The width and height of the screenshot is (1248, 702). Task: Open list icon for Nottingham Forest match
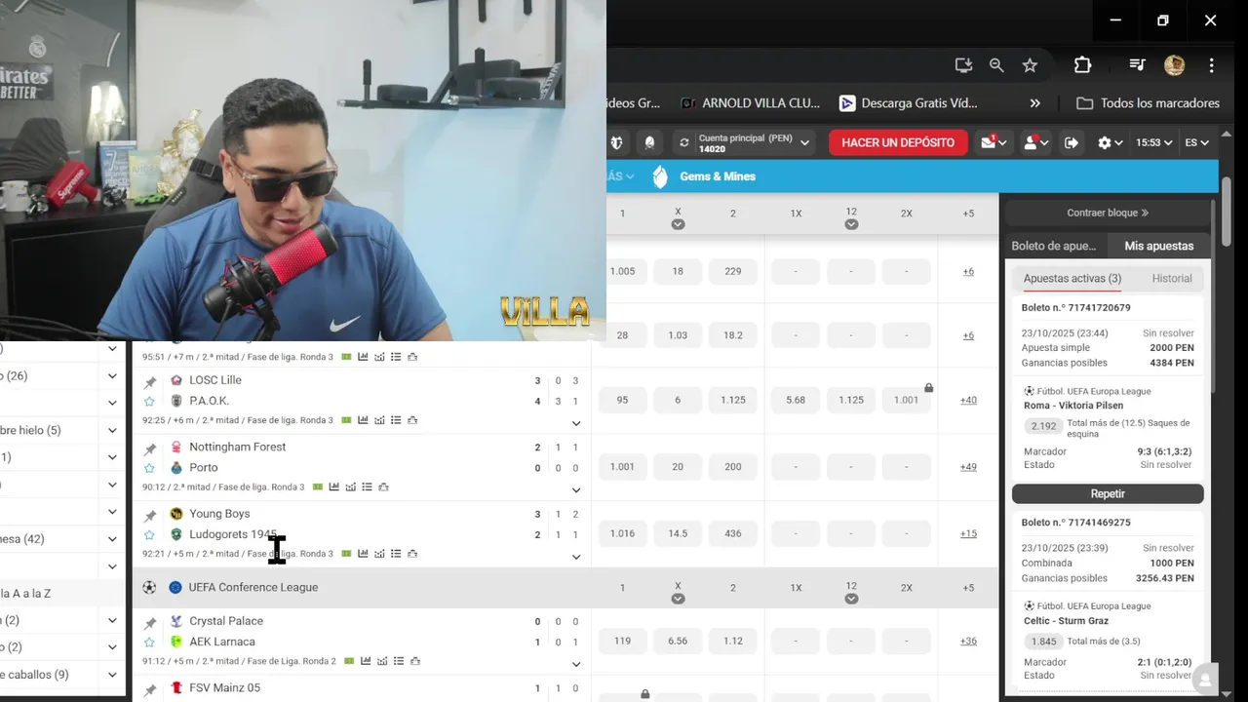[x=368, y=487]
